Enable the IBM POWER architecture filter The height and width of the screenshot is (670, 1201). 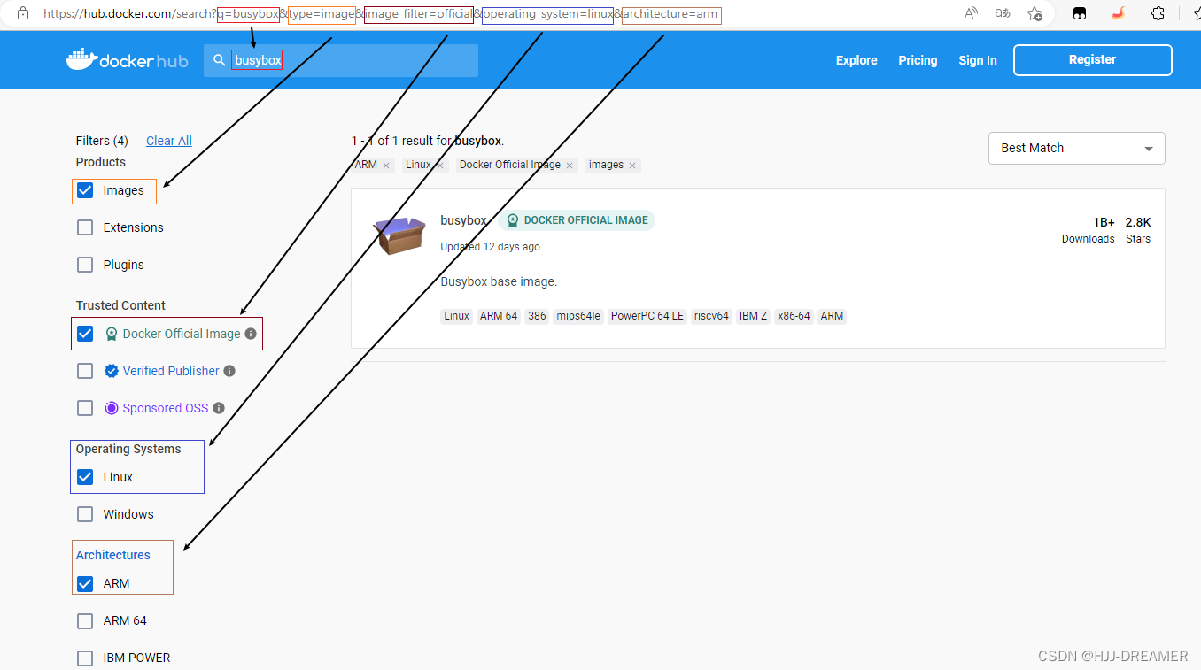pos(84,658)
